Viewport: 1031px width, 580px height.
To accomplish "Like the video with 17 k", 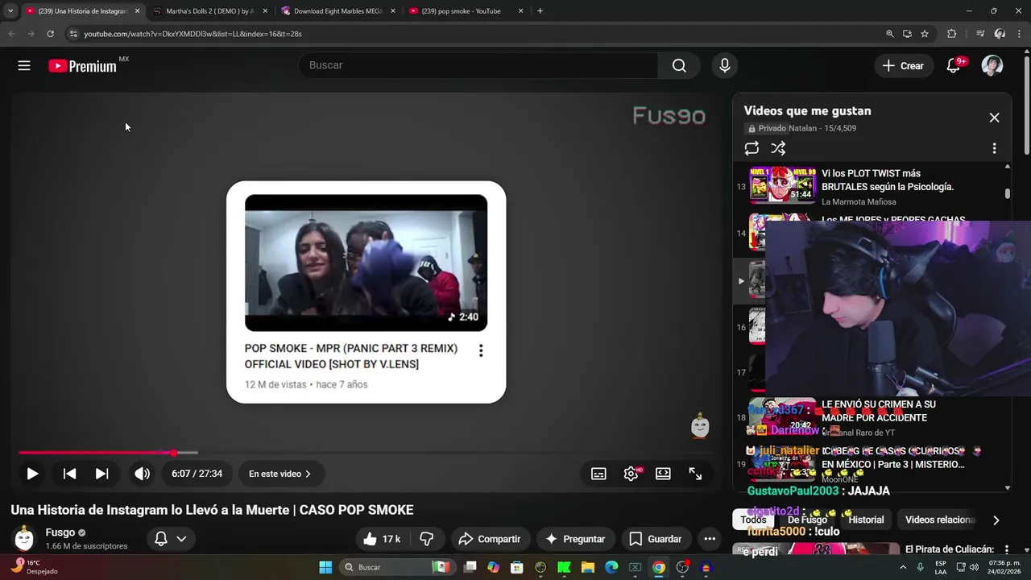I will (x=381, y=539).
